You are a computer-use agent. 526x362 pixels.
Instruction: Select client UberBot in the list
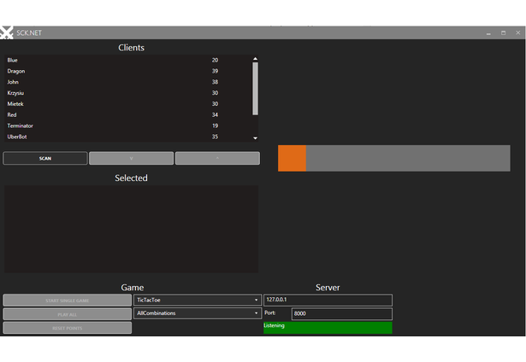127,137
